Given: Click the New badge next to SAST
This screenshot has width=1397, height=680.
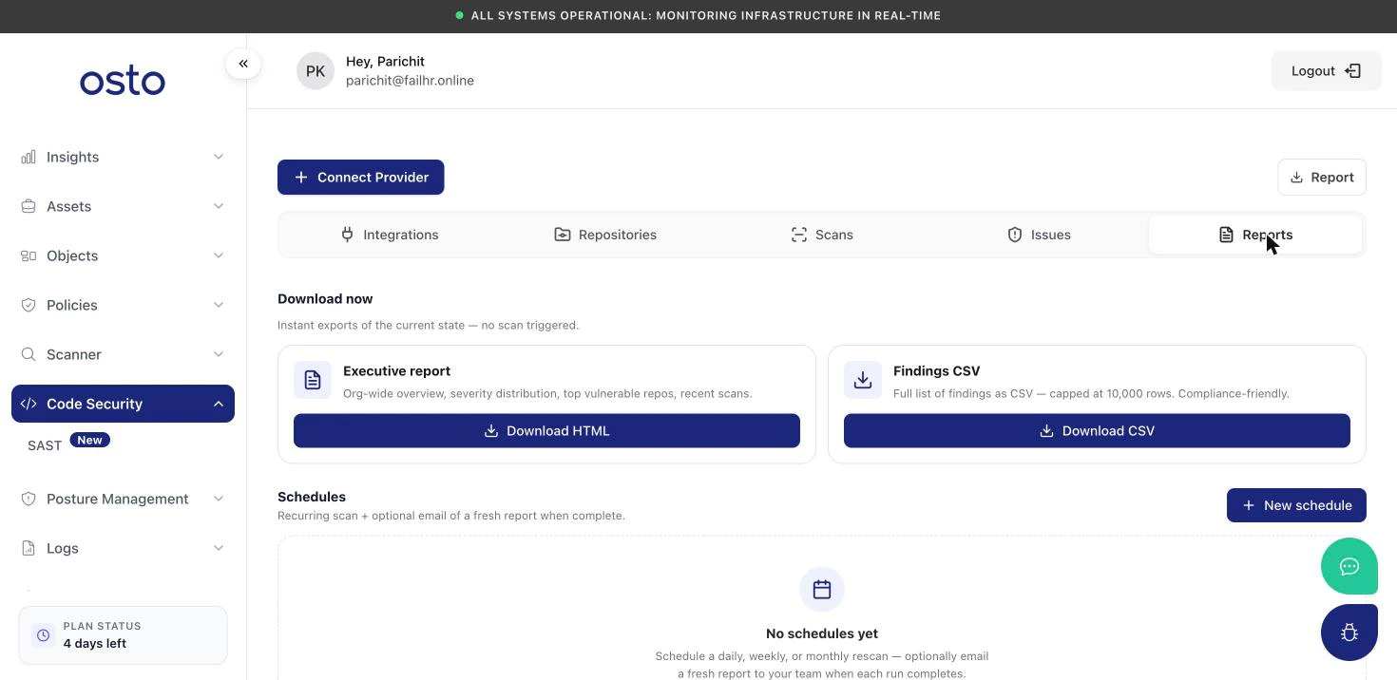Looking at the screenshot, I should 90,441.
